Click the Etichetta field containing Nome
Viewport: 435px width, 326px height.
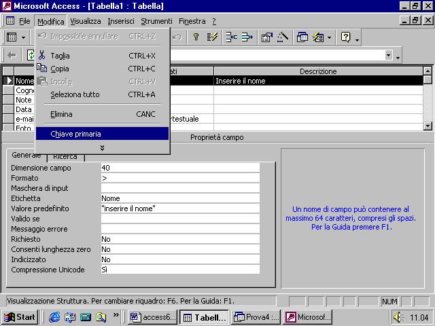point(180,198)
